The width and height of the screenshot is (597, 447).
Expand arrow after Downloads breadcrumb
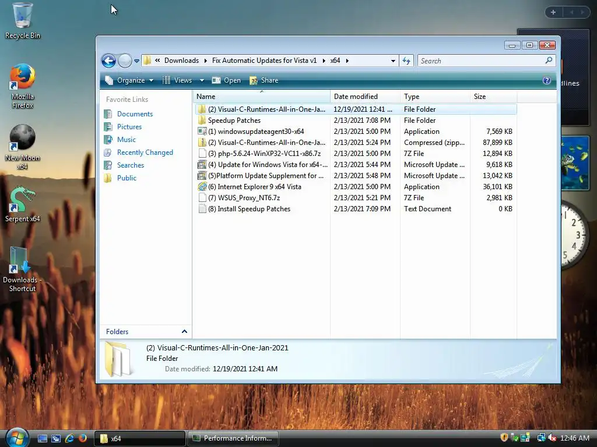pyautogui.click(x=206, y=61)
